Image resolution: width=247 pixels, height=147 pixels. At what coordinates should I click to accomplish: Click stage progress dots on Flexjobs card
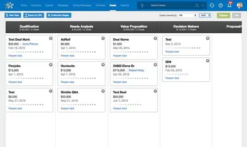26,78
